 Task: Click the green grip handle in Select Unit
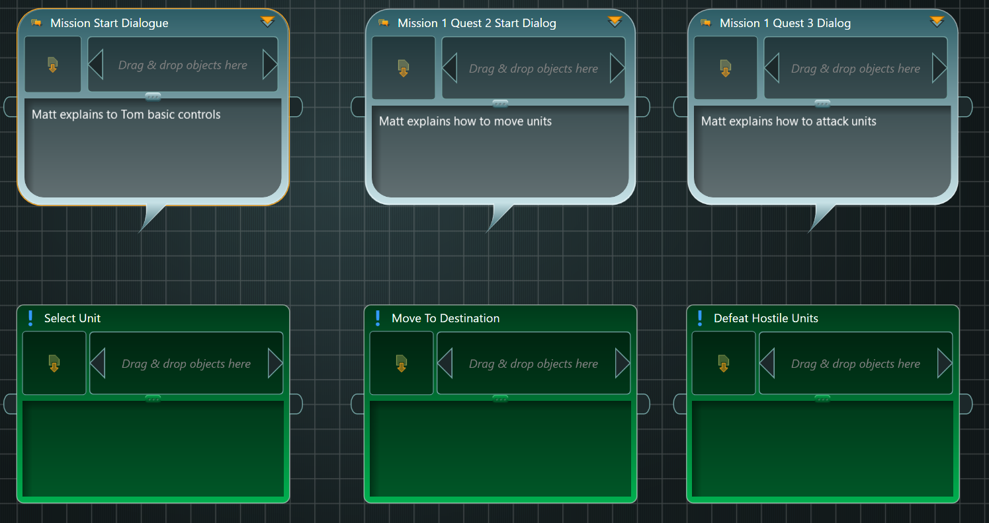153,398
